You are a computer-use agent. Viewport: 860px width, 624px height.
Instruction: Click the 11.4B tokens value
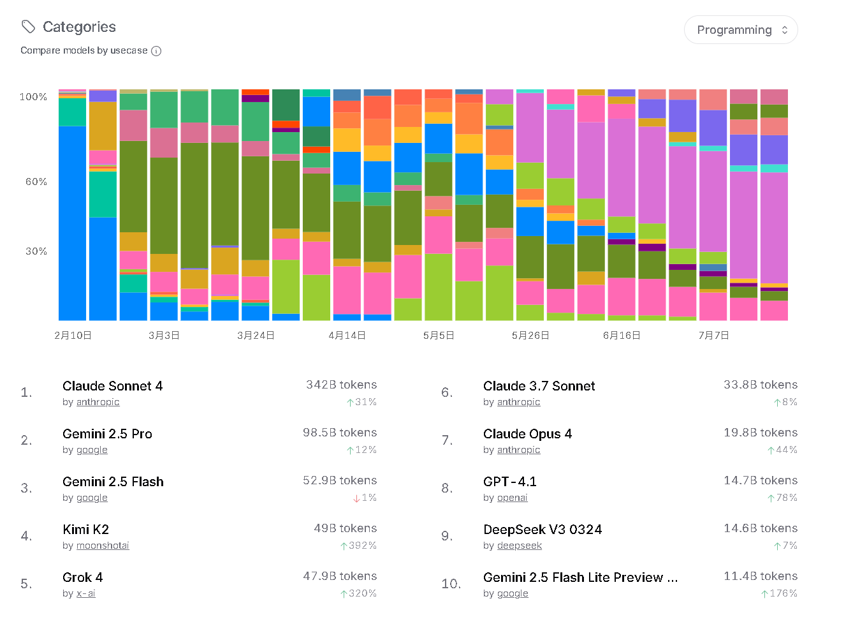[761, 576]
